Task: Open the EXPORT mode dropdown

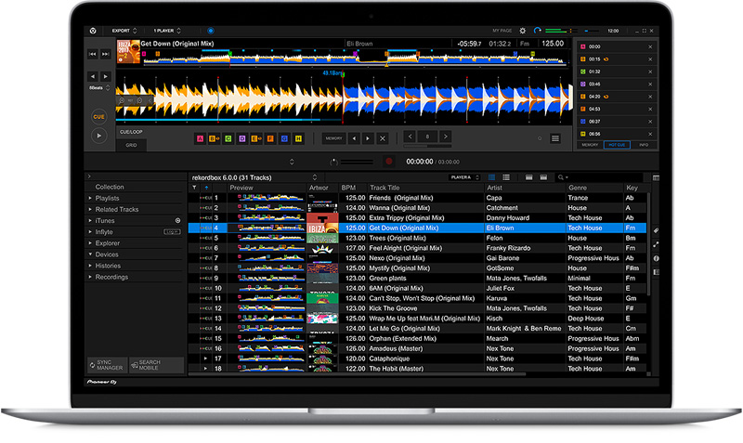Action: (124, 31)
